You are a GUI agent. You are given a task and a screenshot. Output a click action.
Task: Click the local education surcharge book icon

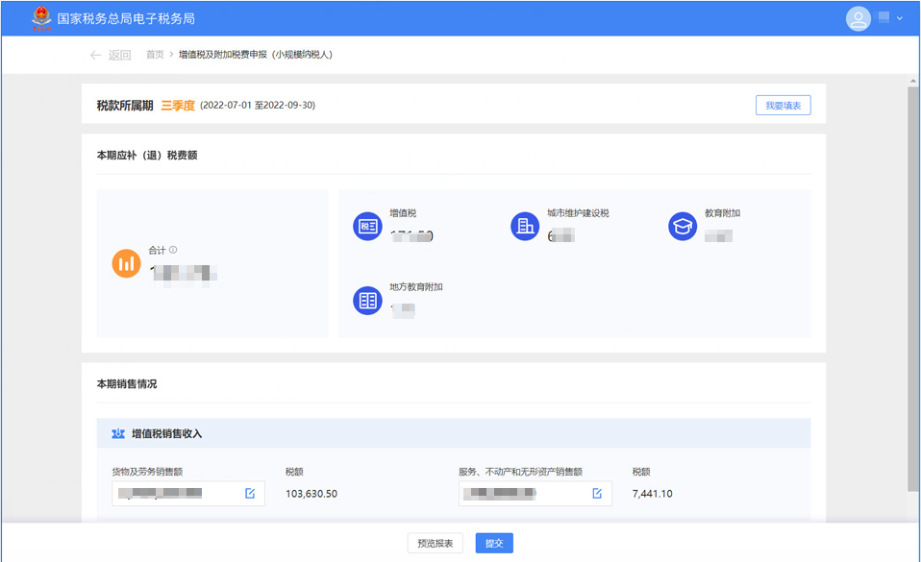pos(367,300)
